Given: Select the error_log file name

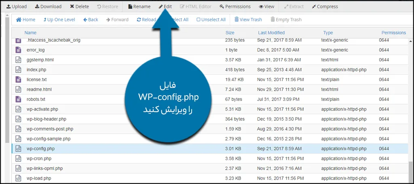Looking at the screenshot, I should (36, 50).
